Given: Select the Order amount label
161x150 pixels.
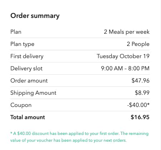Looking at the screenshot, I should pyautogui.click(x=29, y=81).
